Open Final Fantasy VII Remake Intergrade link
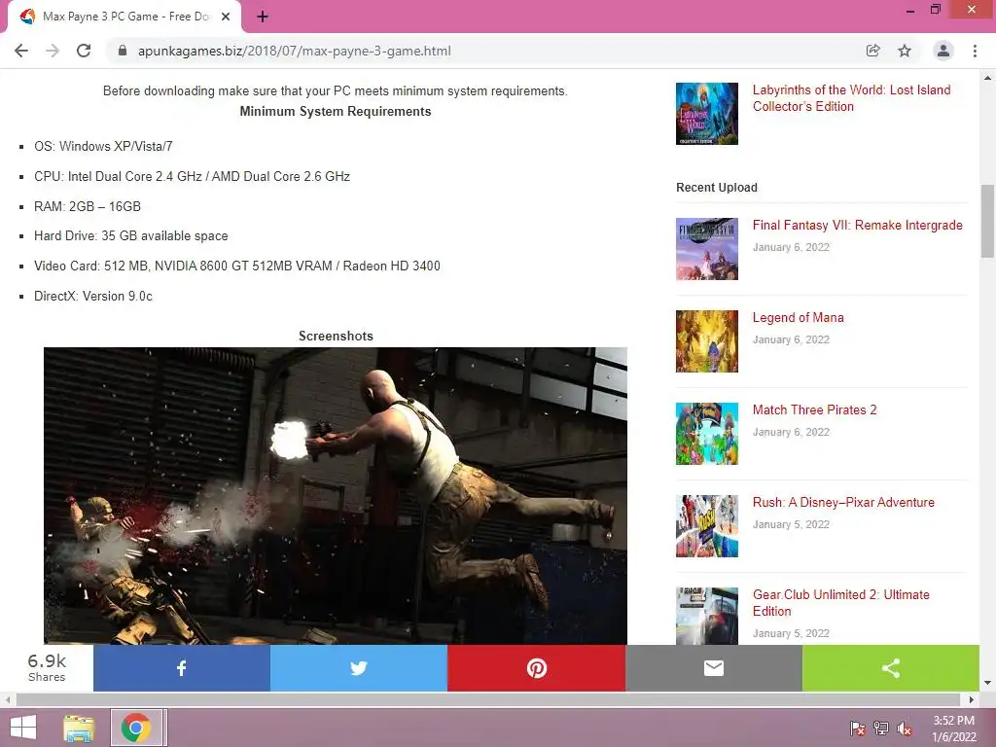The width and height of the screenshot is (996, 747). (x=858, y=225)
